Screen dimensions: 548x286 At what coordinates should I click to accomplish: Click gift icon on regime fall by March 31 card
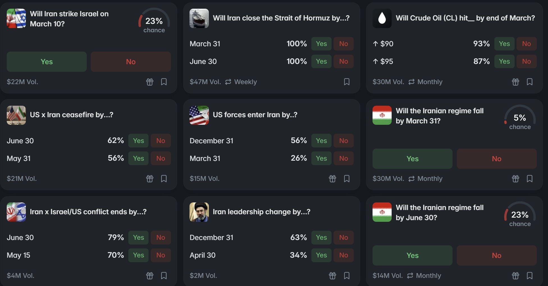(515, 179)
